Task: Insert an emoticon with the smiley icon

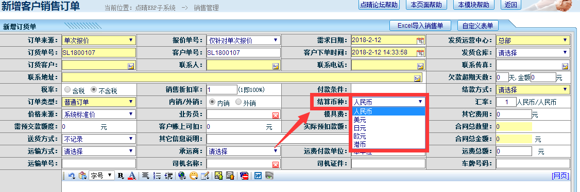Action: point(193,176)
